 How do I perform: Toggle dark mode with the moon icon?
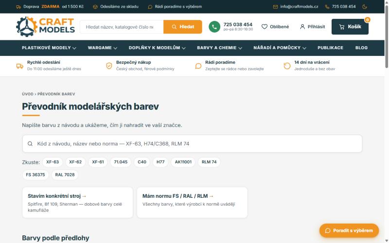click(x=364, y=7)
